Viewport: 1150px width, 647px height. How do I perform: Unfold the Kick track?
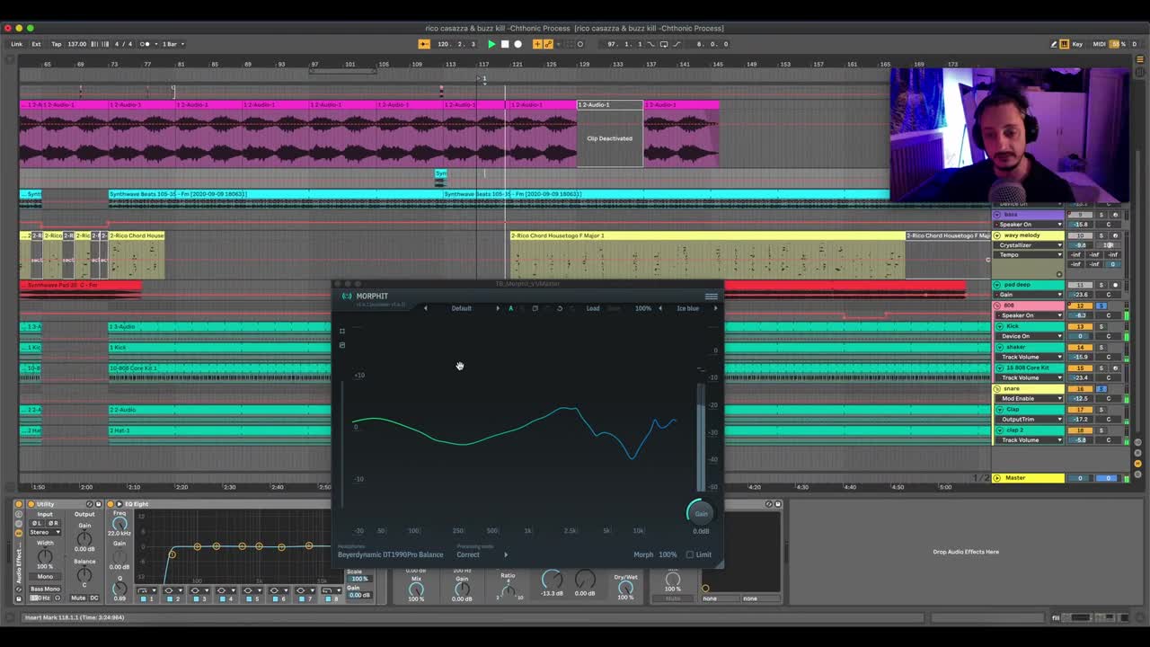1000,326
